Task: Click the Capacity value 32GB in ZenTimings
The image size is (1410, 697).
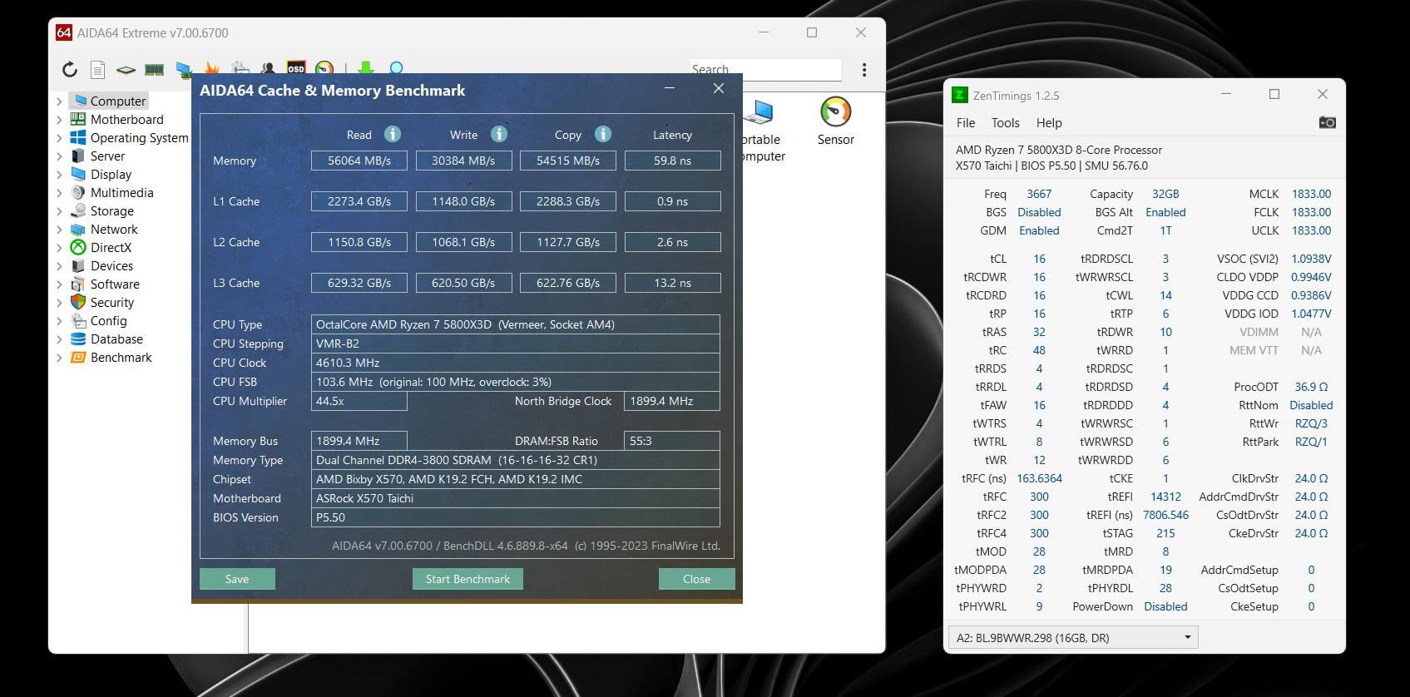Action: tap(1165, 194)
